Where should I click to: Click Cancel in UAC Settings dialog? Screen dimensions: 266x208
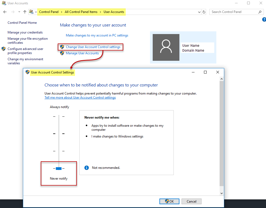pos(192,201)
